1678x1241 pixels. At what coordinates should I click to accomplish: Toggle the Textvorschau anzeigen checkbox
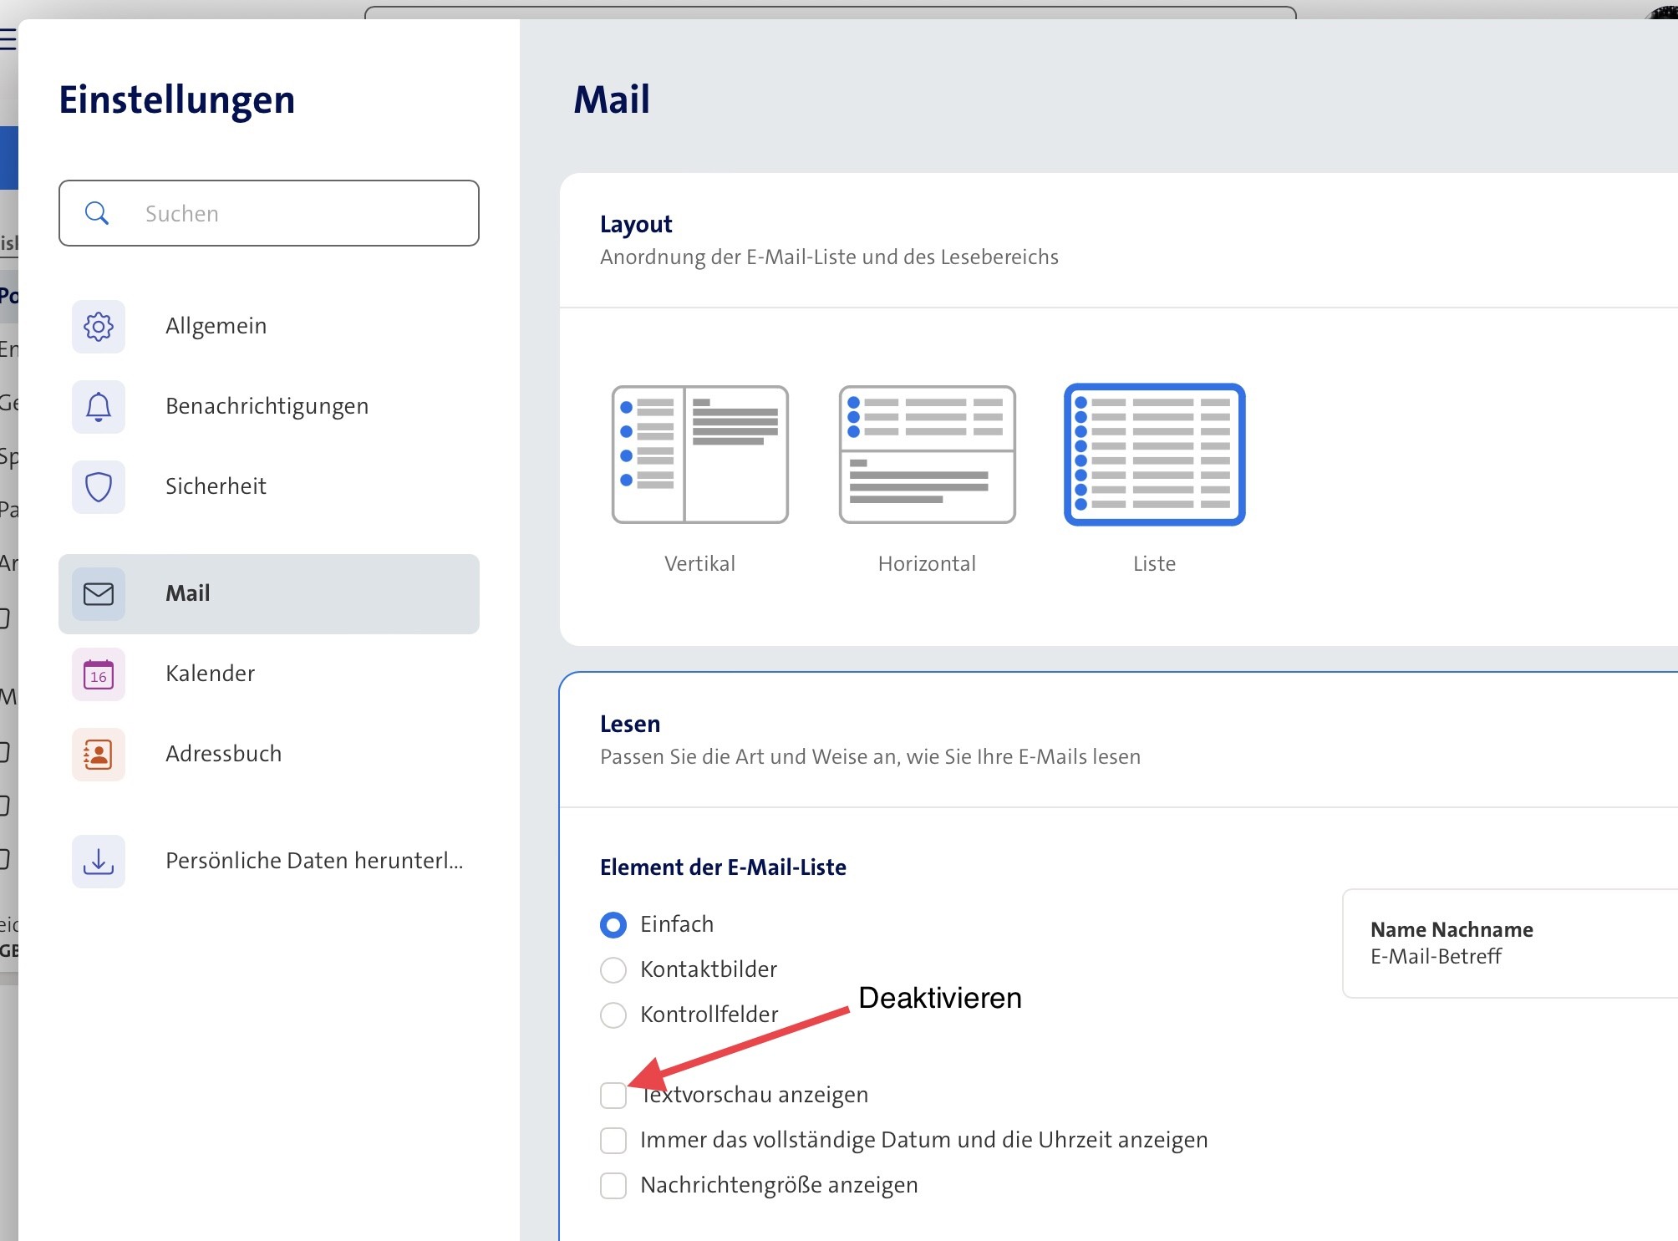click(613, 1095)
